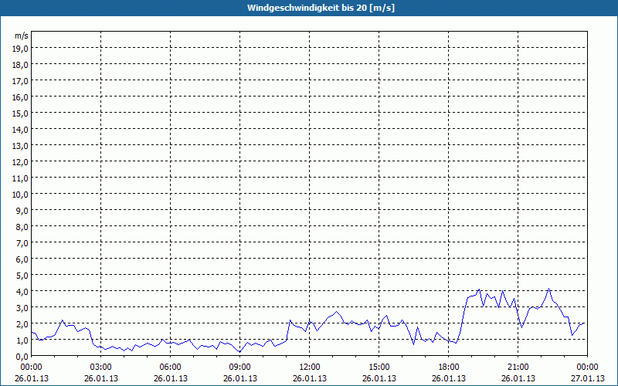Select the 26.01.13 date beneath 12:00
The image size is (618, 386).
310,378
